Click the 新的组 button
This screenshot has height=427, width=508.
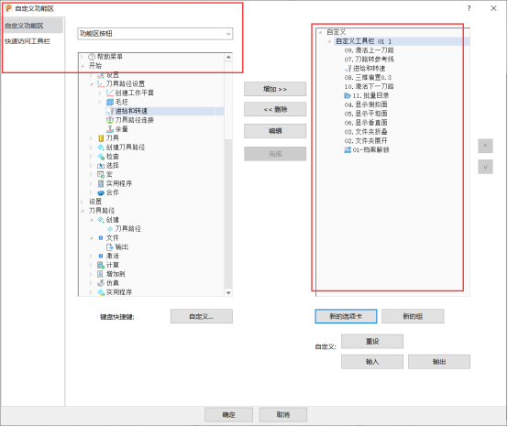413,316
